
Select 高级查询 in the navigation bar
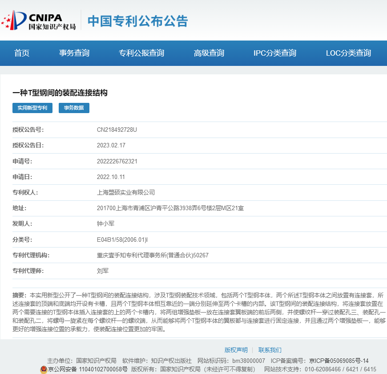click(x=209, y=53)
